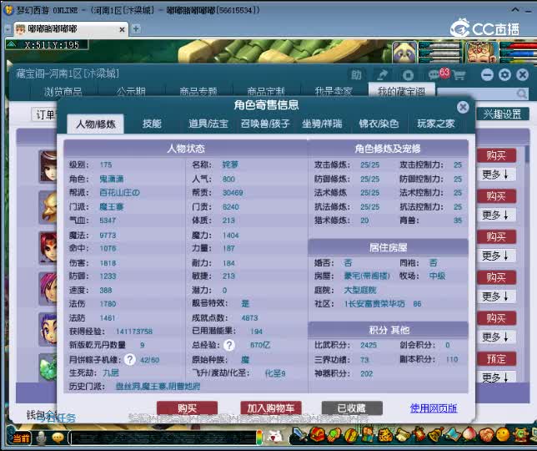Open the red treasure chest icon
The image size is (537, 451).
pos(318,435)
